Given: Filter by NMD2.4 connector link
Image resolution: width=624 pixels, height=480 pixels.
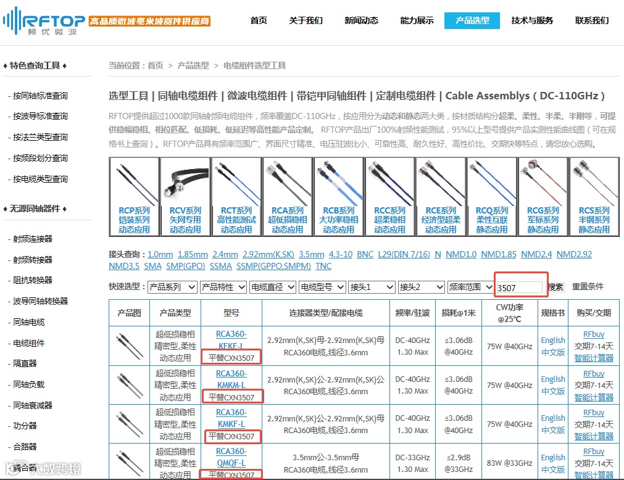Looking at the screenshot, I should click(x=536, y=255).
